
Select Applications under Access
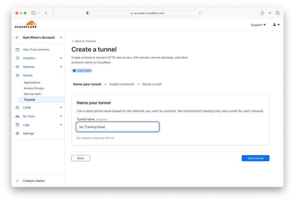[32, 83]
